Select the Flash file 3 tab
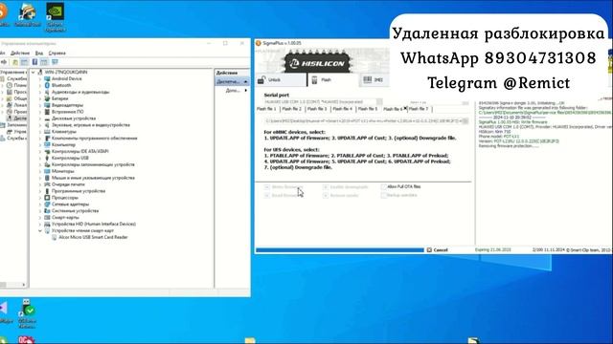 click(x=317, y=109)
